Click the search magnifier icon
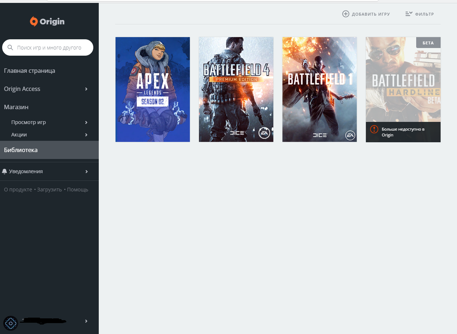Screen dimensions: 457x334 click(x=10, y=48)
